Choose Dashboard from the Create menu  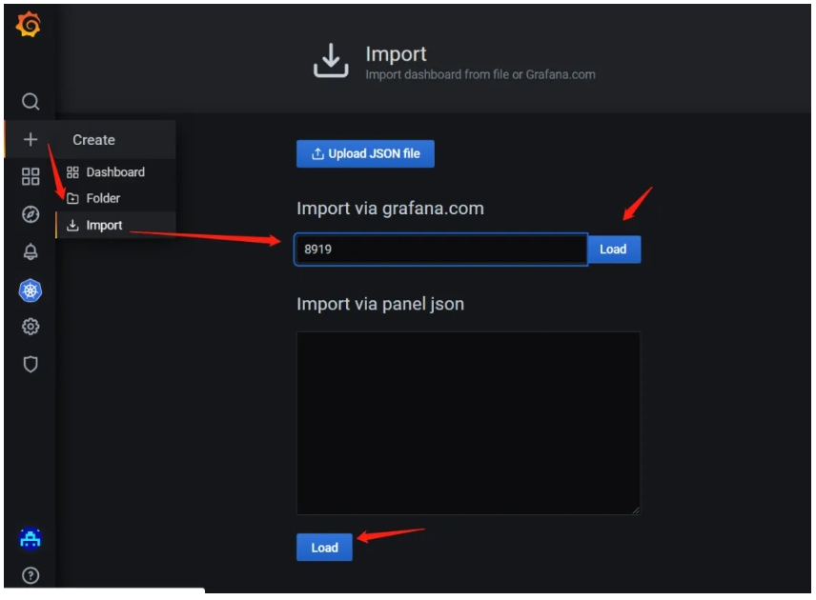115,172
